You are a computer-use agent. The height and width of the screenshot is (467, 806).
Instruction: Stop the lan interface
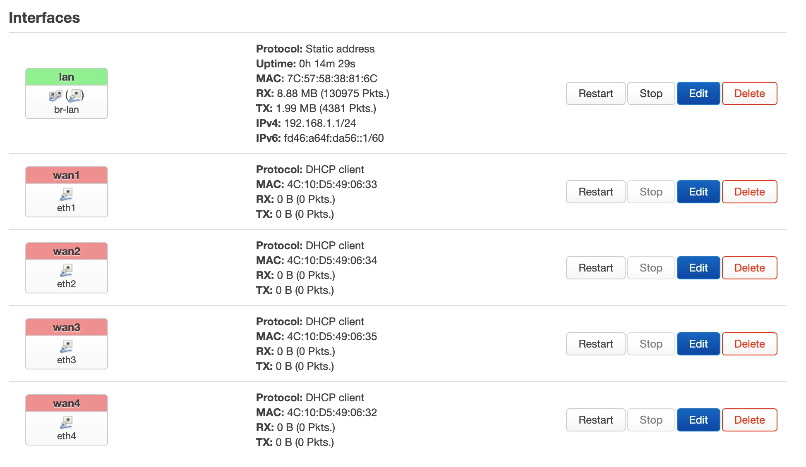tap(651, 93)
